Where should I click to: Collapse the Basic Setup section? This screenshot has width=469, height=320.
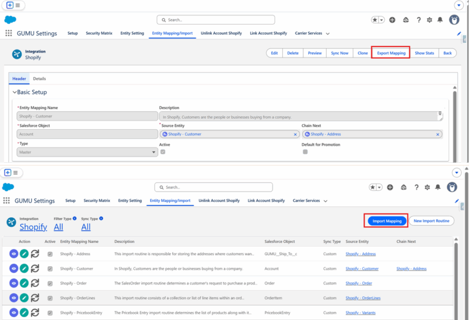coord(15,92)
